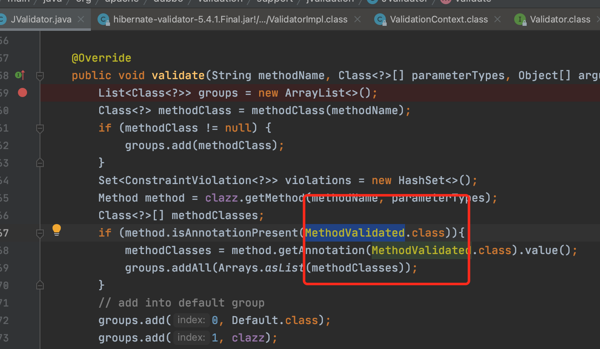Switch to the hibernate-validator ValidatorImpl.class tab
The image size is (600, 349).
coord(230,19)
